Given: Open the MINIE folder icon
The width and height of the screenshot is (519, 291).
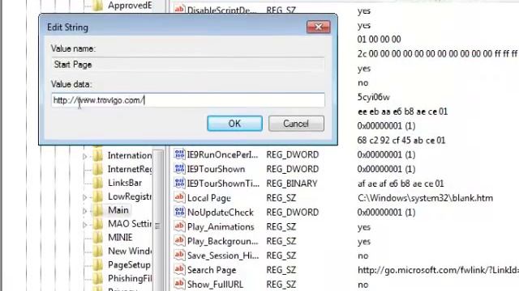Looking at the screenshot, I should click(97, 238).
